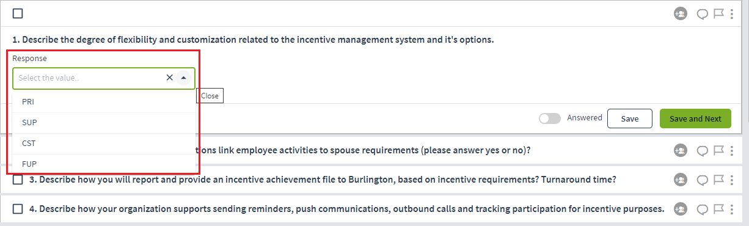
Task: Click assign-user icon on question 1 header
Action: [x=680, y=13]
